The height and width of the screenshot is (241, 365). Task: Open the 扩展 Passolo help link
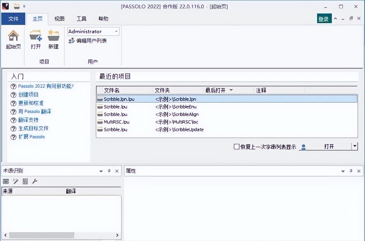point(31,137)
